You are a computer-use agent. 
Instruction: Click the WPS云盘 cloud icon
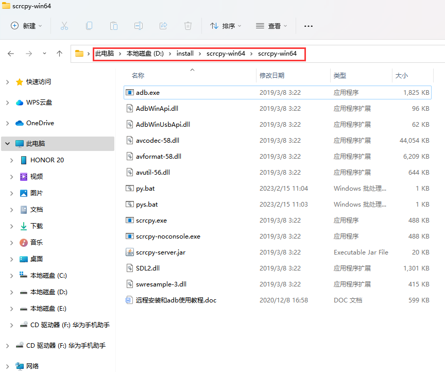click(x=20, y=103)
